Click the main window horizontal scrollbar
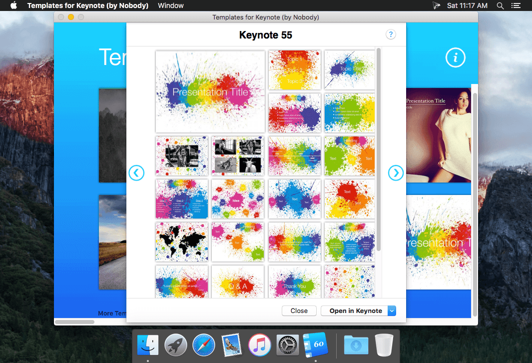 pos(74,321)
